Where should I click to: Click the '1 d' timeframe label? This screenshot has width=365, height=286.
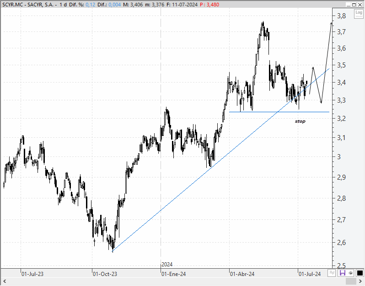tap(63, 5)
